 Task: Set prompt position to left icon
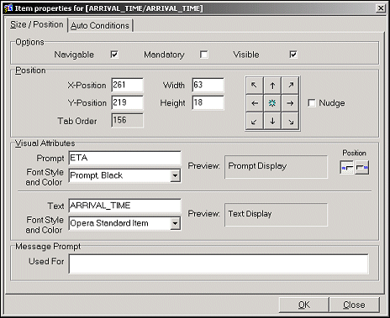pyautogui.click(x=347, y=168)
